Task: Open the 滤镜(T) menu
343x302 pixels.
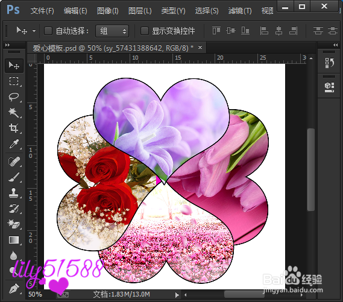Action: click(x=240, y=10)
